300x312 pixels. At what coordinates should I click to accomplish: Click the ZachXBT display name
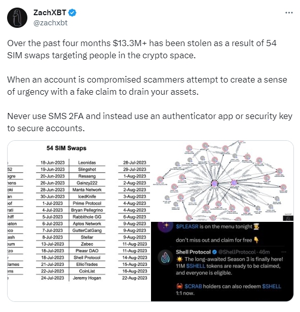[x=50, y=13]
